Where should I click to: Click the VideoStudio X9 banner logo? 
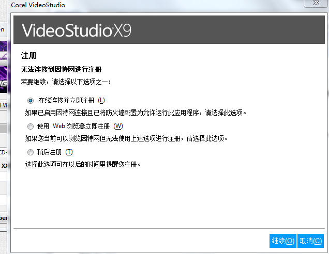pyautogui.click(x=77, y=30)
